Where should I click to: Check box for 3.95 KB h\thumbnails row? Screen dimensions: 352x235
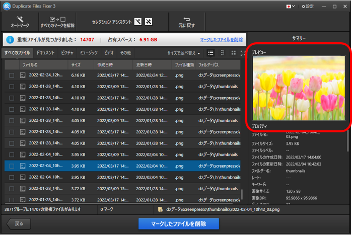pyautogui.click(x=12, y=177)
